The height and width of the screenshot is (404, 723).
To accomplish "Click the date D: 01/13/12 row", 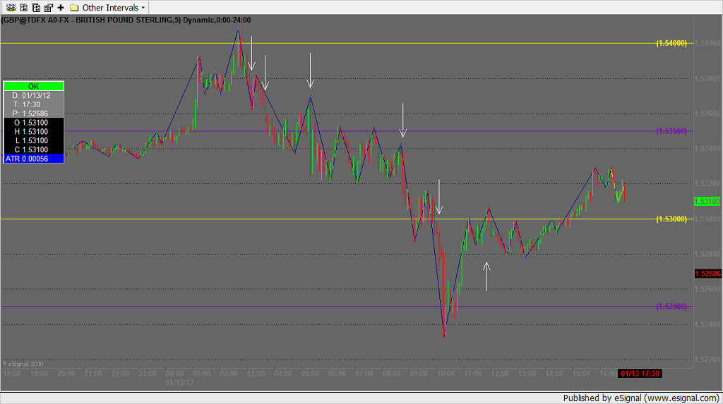I will pyautogui.click(x=34, y=95).
